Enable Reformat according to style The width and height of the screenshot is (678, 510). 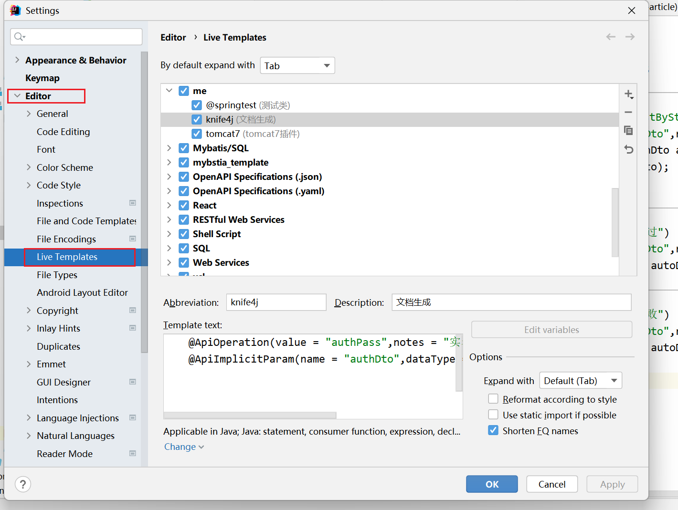(x=493, y=399)
